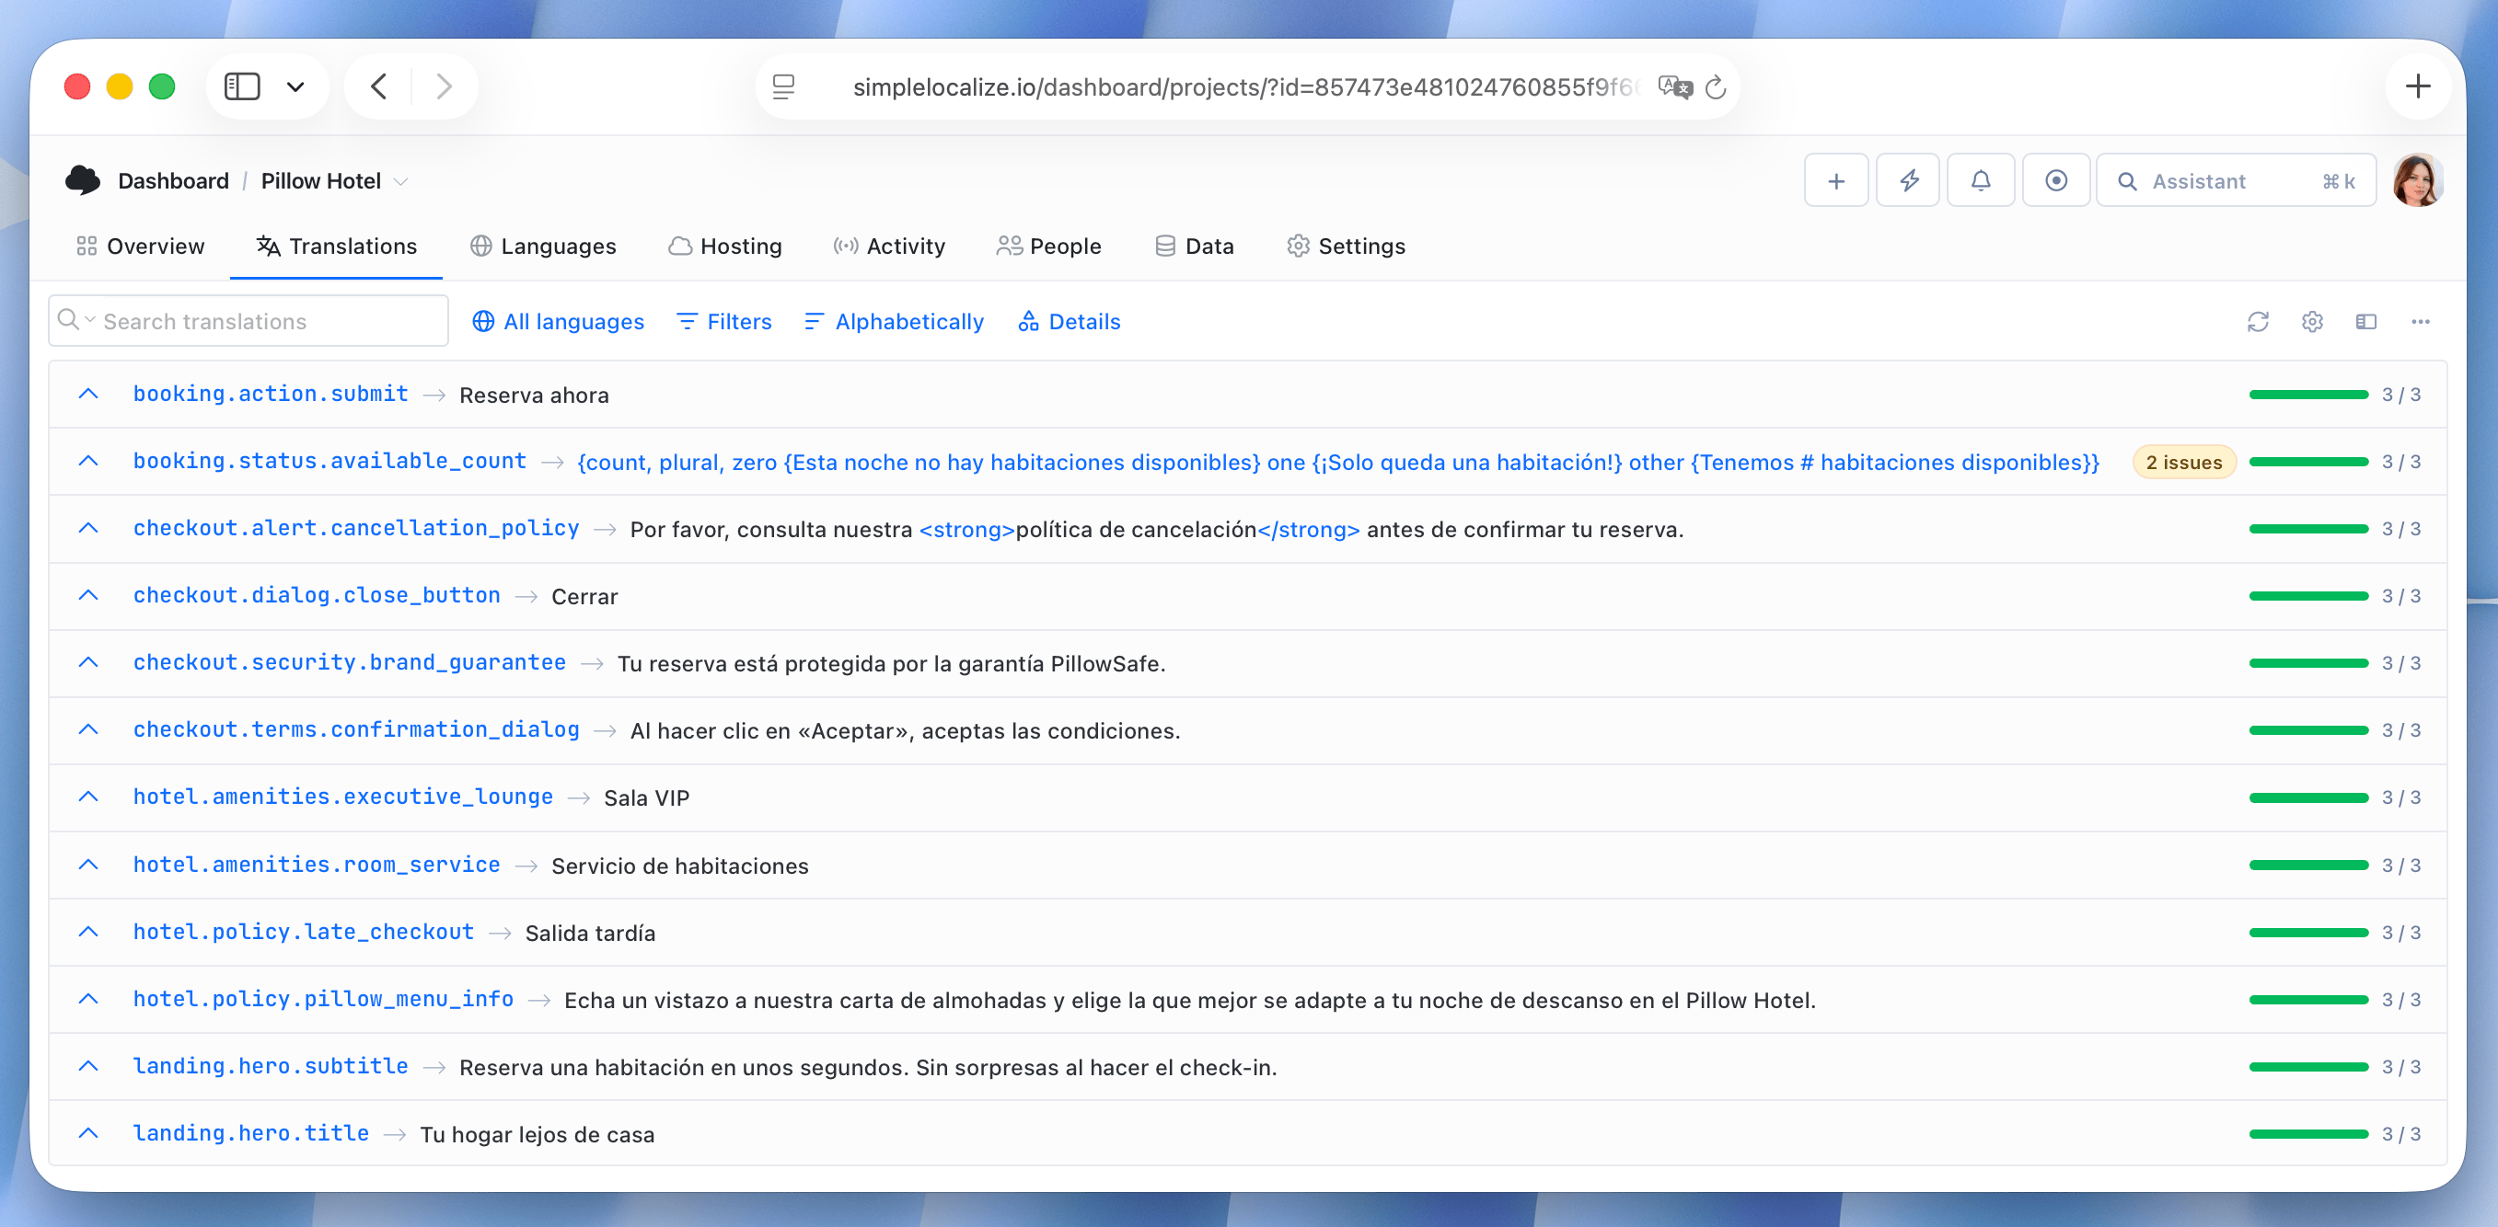
Task: Switch to the People tab
Action: point(1048,247)
